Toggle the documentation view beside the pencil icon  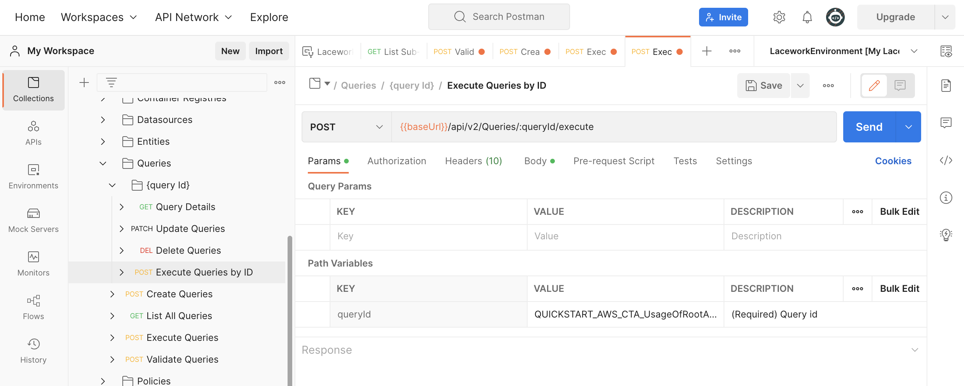[x=900, y=85]
